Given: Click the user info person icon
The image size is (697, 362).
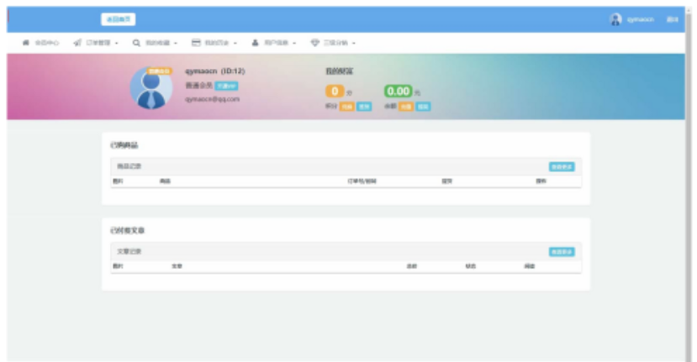Looking at the screenshot, I should (255, 42).
